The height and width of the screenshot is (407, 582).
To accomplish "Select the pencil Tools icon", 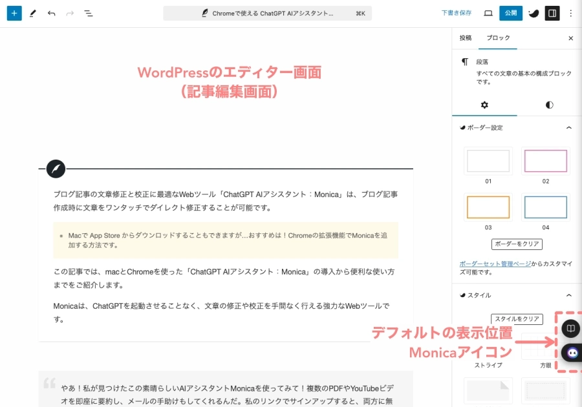I will click(x=33, y=13).
